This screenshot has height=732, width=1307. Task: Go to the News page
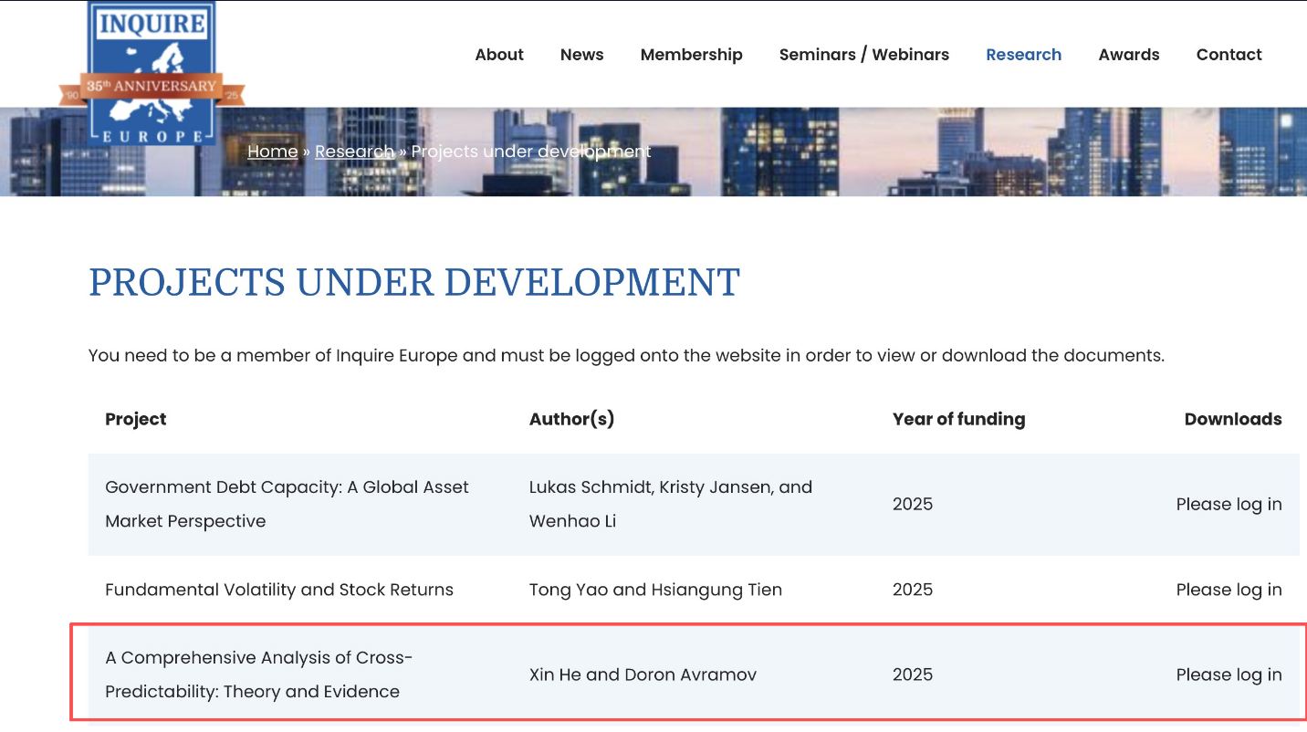click(x=581, y=55)
